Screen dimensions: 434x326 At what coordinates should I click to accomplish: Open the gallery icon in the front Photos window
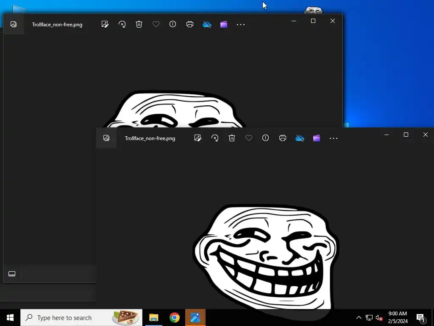tap(106, 138)
